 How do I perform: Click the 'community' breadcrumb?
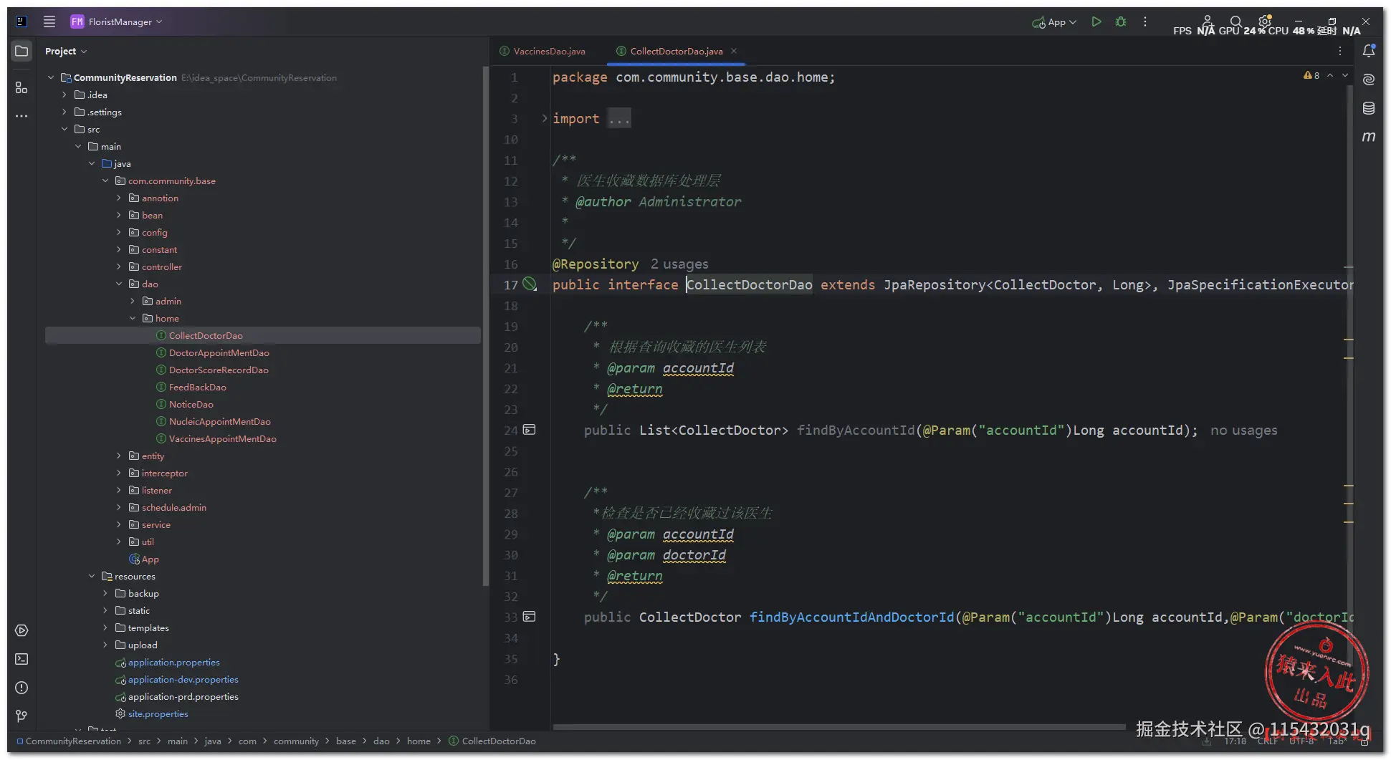click(296, 741)
